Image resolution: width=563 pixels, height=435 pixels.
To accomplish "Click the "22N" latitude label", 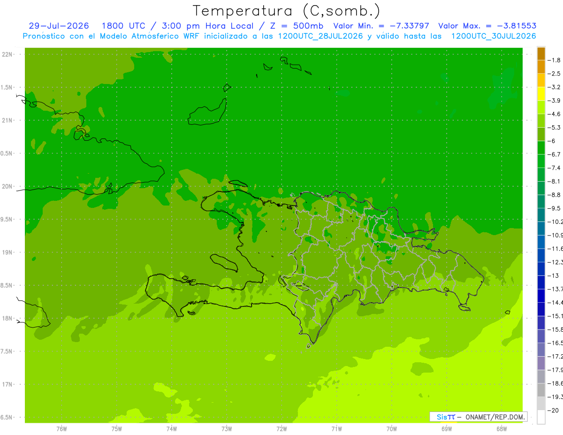I will [8, 54].
